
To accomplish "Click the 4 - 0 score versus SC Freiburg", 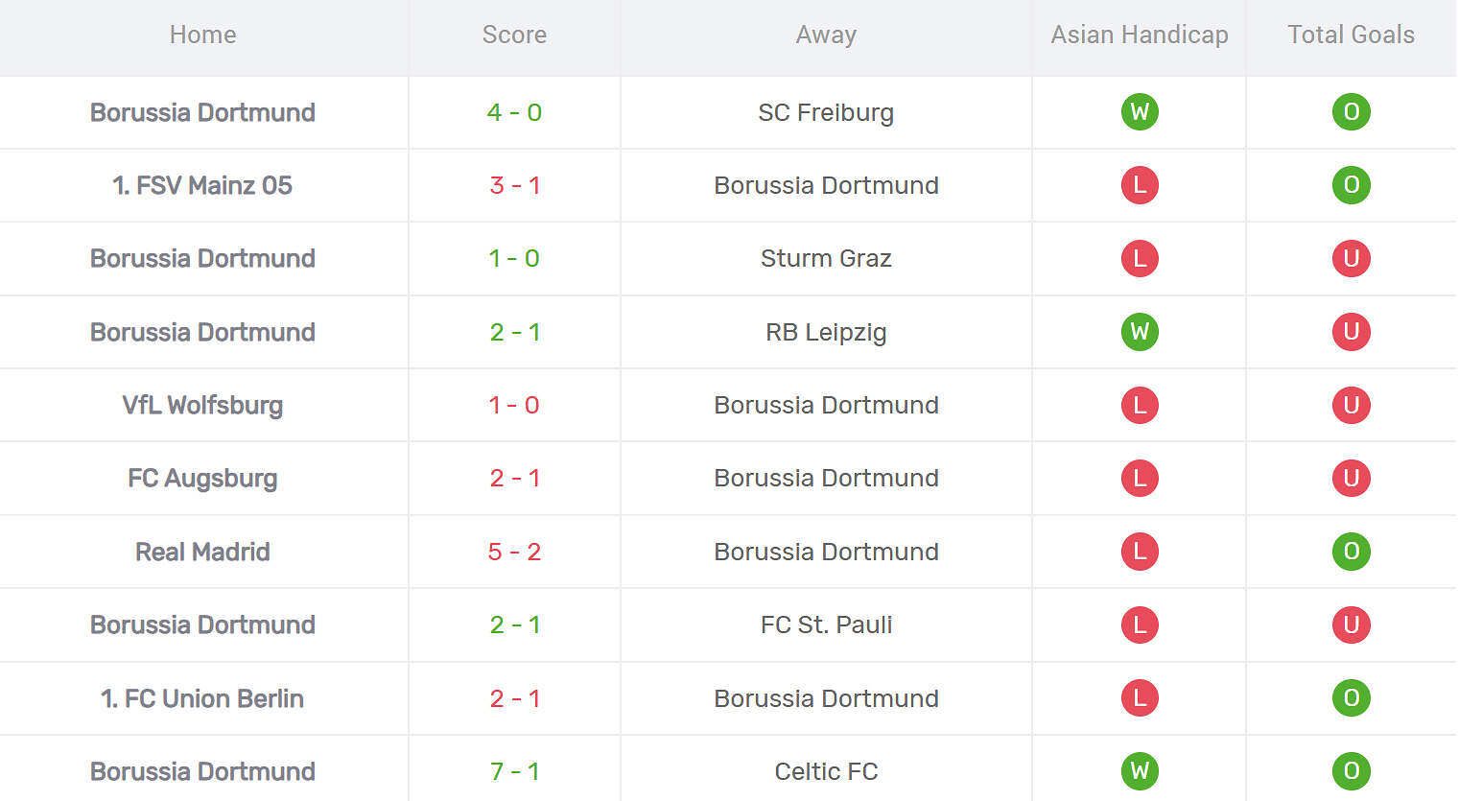I will [x=514, y=112].
